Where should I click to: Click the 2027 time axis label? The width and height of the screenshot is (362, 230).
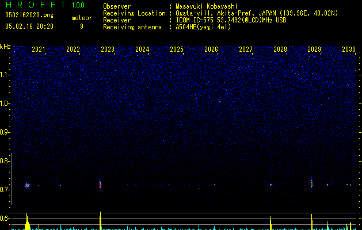click(x=246, y=49)
